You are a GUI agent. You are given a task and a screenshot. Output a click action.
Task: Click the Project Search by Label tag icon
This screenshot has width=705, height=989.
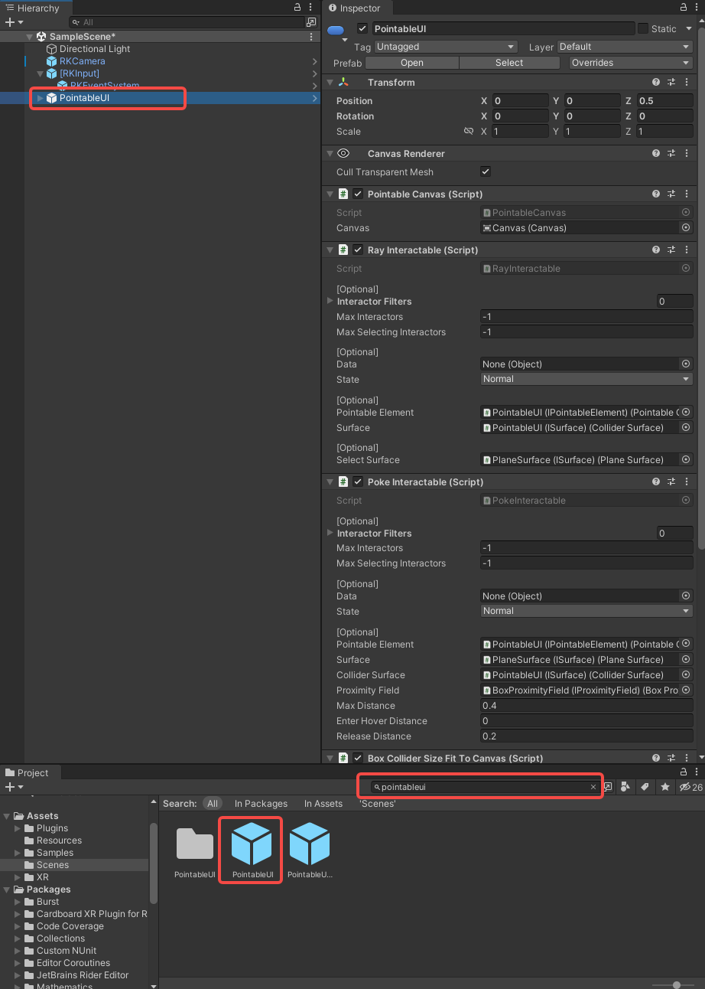click(645, 787)
